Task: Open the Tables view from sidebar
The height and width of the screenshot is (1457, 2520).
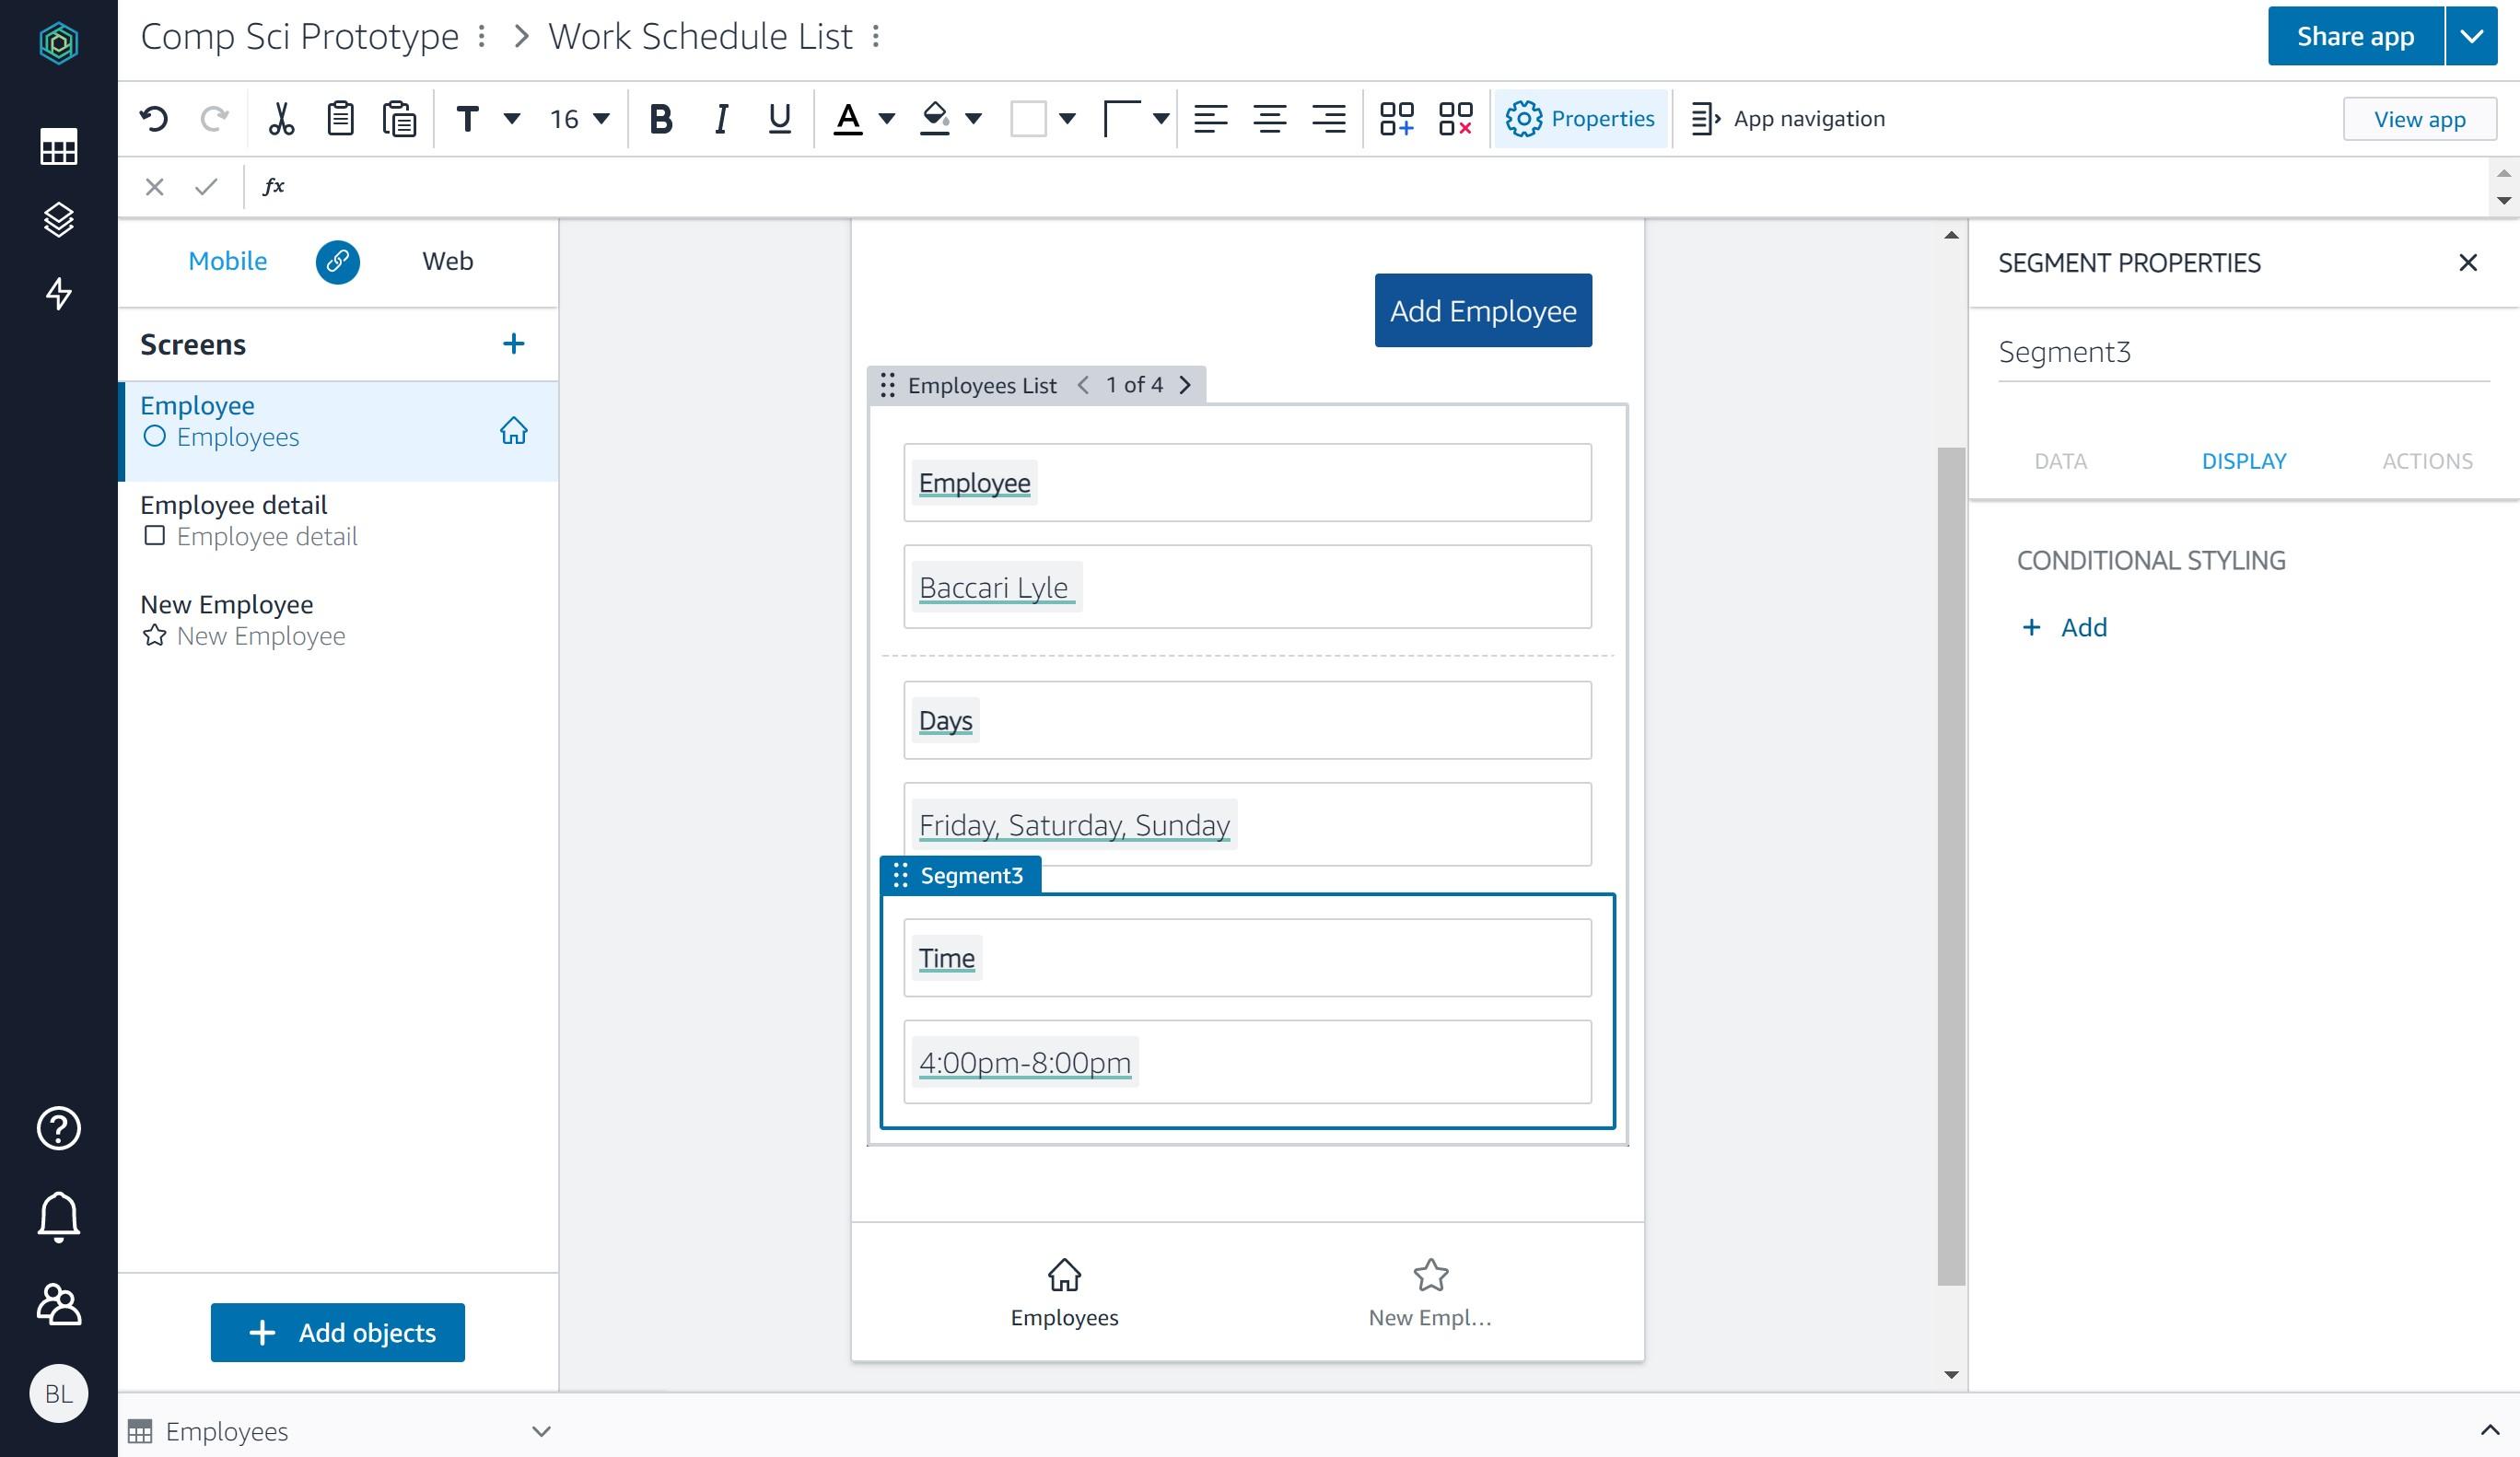Action: [58, 146]
